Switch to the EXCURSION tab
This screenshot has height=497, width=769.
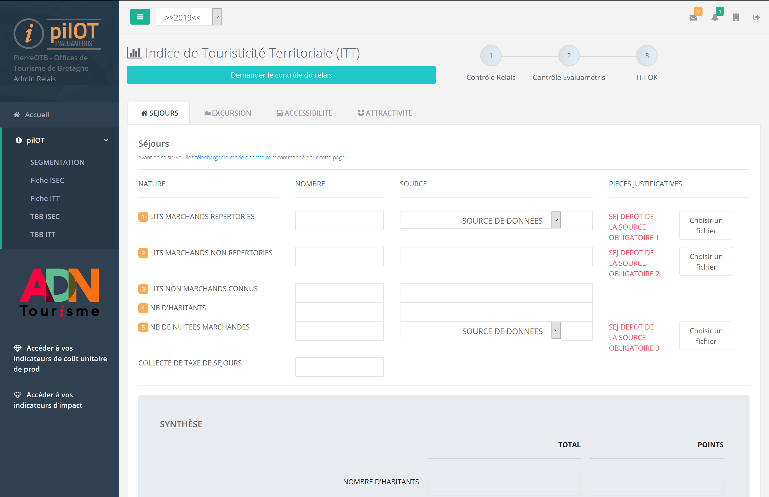[227, 113]
